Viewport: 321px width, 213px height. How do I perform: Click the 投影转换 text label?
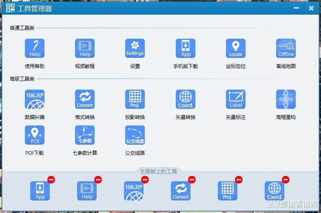point(135,117)
